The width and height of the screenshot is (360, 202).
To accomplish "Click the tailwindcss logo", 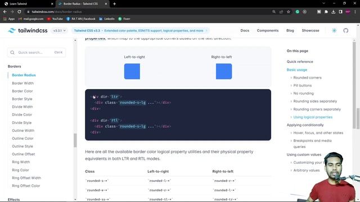I will (x=28, y=30).
